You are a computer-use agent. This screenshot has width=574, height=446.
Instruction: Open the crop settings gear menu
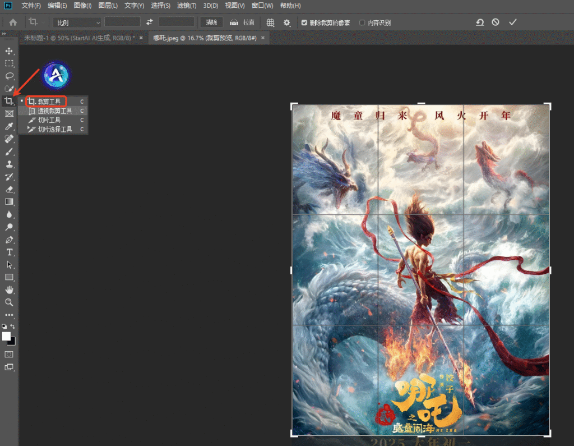click(x=287, y=23)
